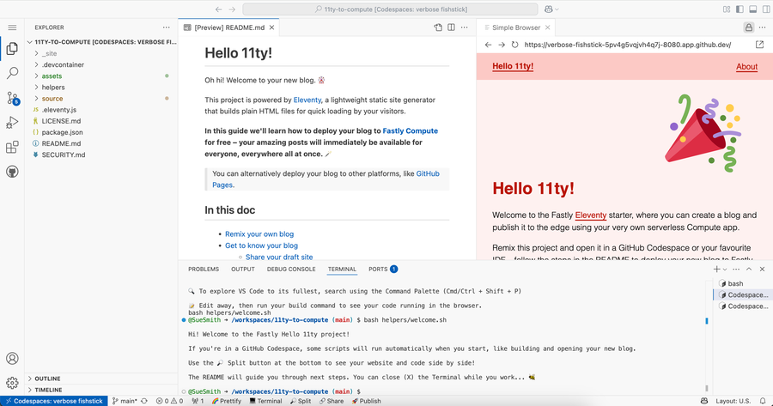Select the Simple Browser editor tab
Image resolution: width=773 pixels, height=406 pixels.
point(516,27)
